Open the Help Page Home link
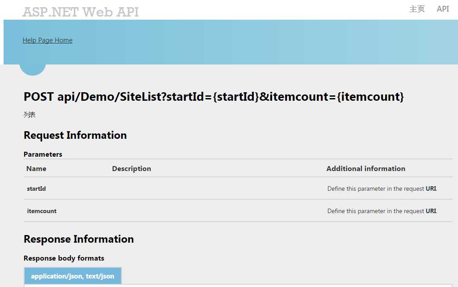The image size is (458, 287). 48,40
